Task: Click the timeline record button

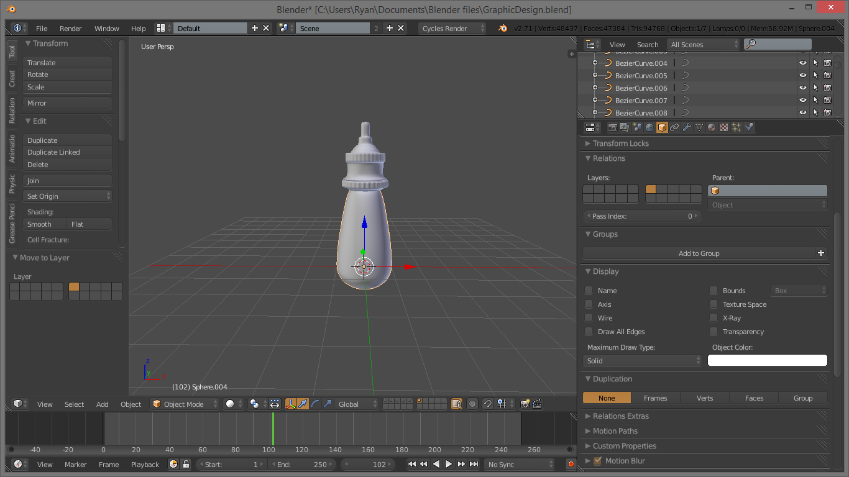Action: click(571, 464)
